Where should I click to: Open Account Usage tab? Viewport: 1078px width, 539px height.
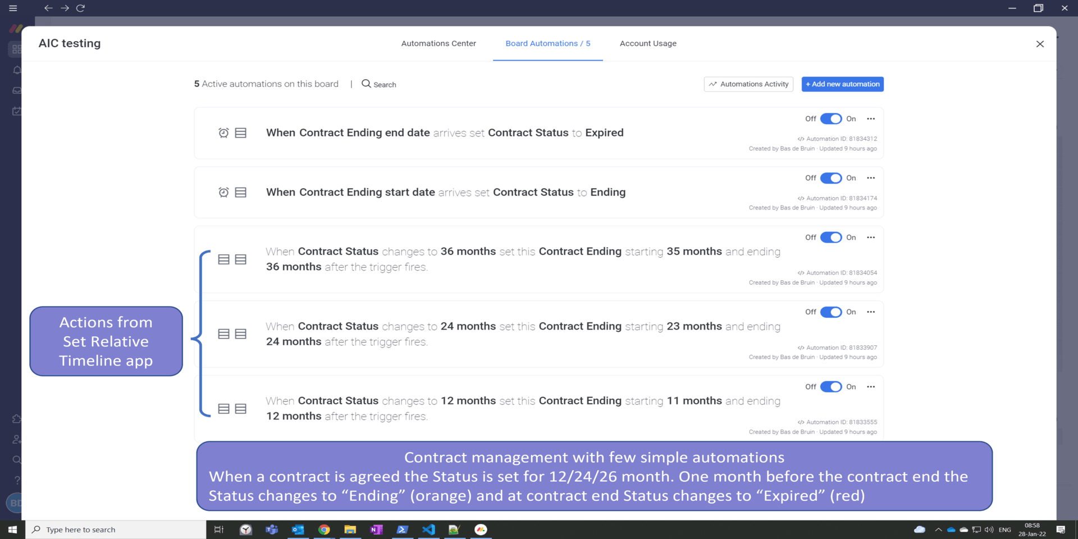coord(648,43)
